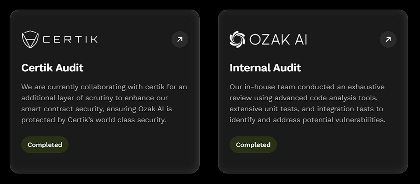Open the Certik Audit external link arrow
Screen dimensions: 420x184
[180, 39]
